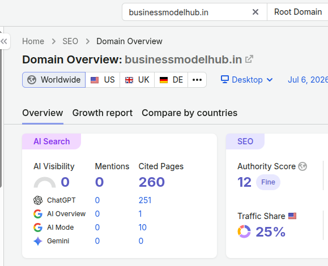Viewport: 328px width, 266px height.
Task: Click the AI Visibility value 0
Action: coord(65,182)
